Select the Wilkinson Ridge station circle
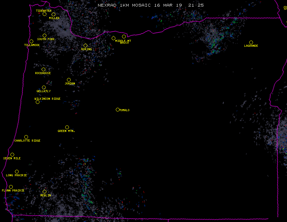This screenshot has width=287, height=222. [x=37, y=102]
